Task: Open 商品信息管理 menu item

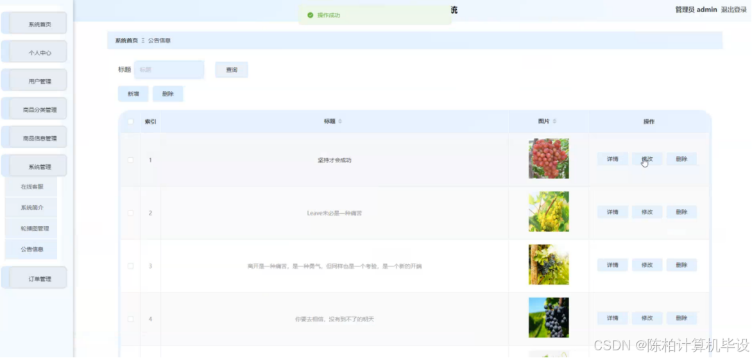Action: [x=34, y=138]
